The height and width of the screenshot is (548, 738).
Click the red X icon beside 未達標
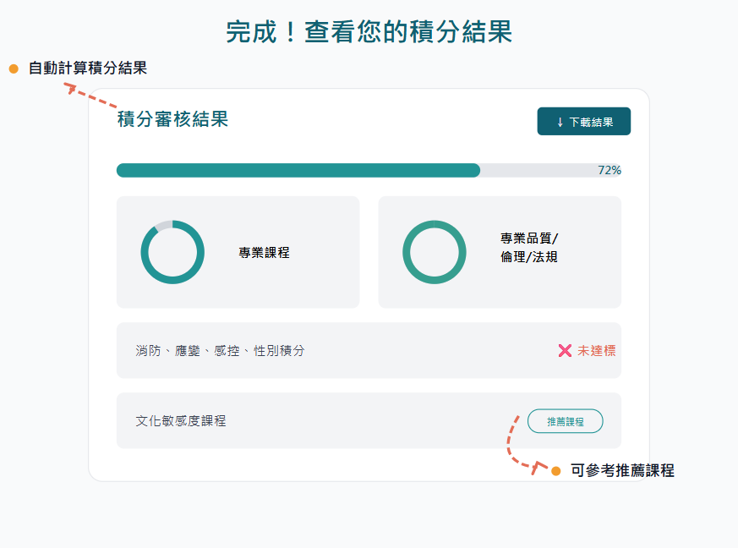[566, 350]
